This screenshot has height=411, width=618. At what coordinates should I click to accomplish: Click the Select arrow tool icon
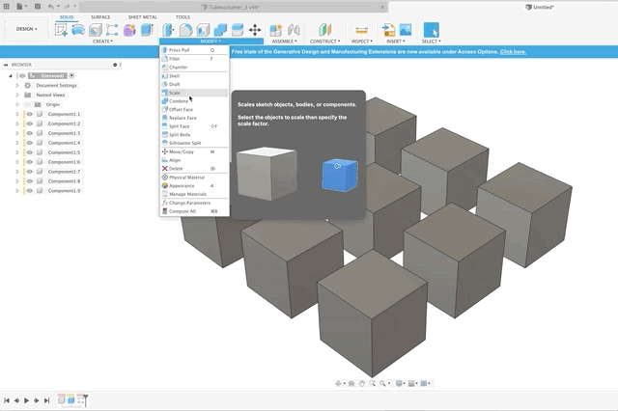pos(431,30)
